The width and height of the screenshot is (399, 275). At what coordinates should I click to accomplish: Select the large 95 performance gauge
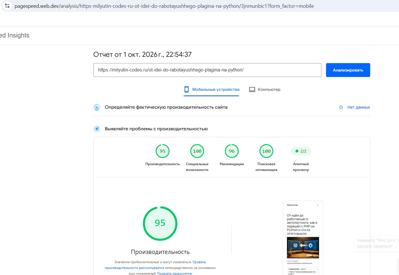tap(160, 223)
